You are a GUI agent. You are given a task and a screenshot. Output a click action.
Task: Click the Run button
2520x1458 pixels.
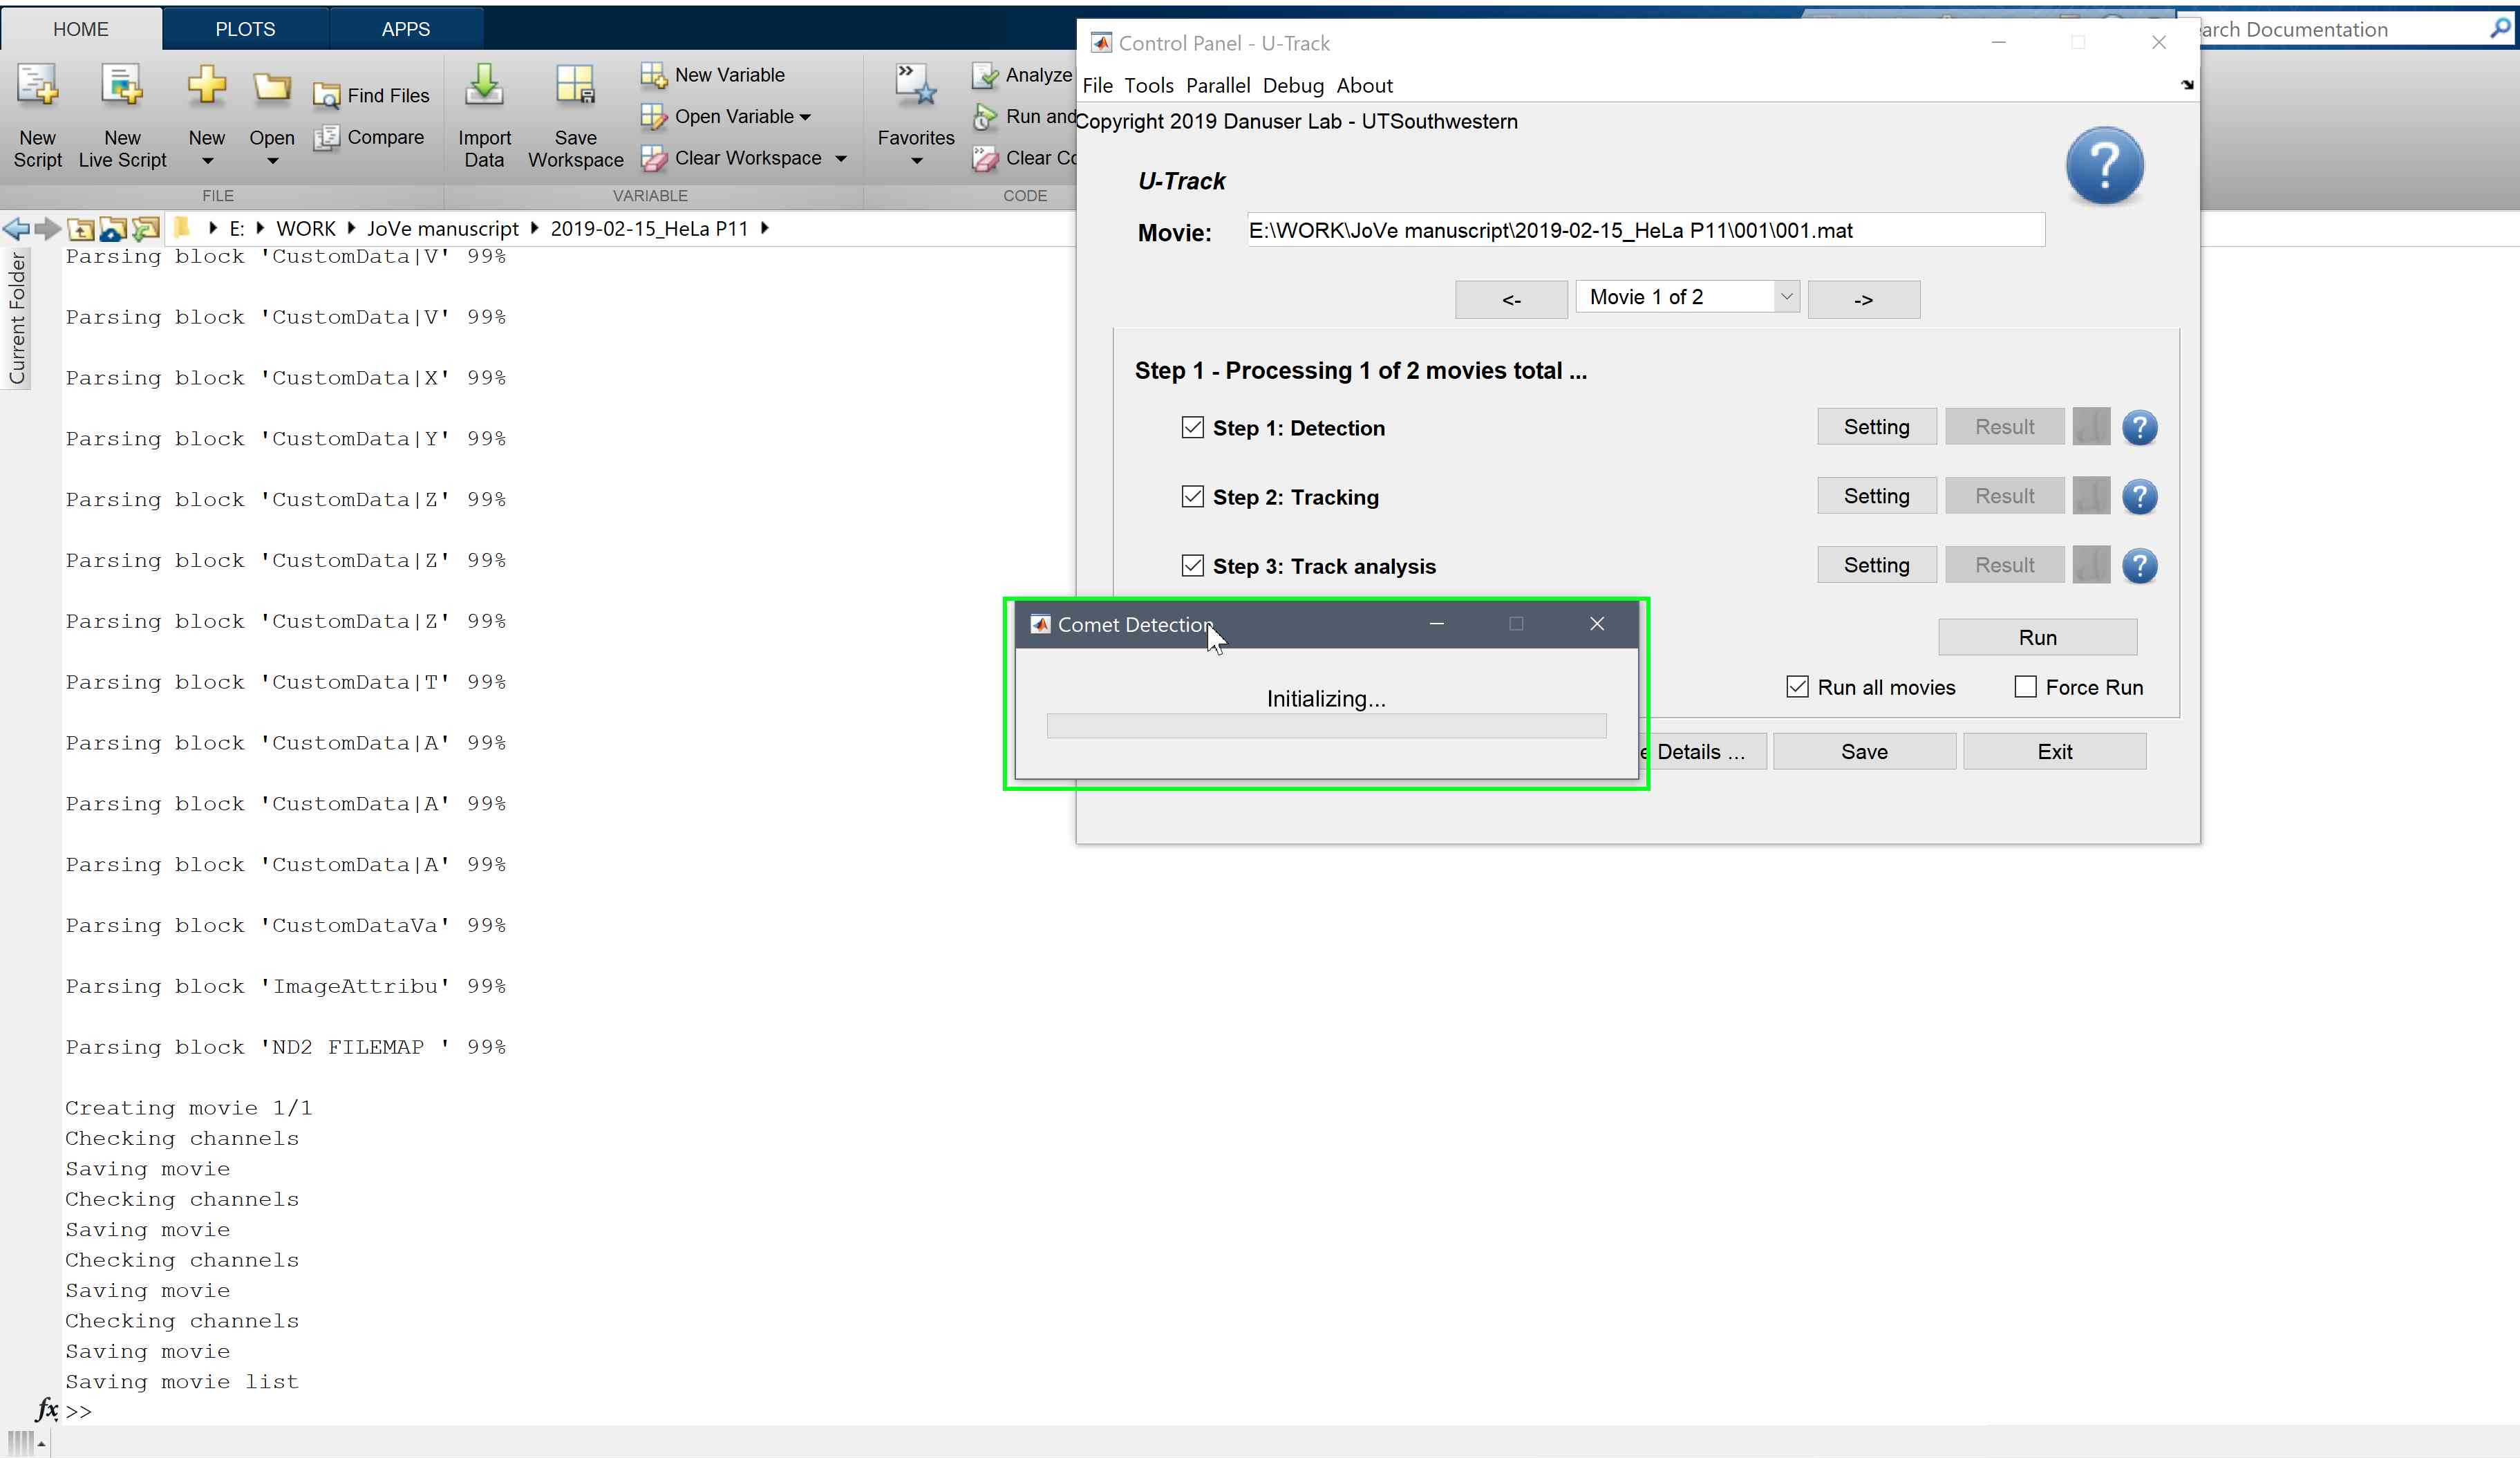point(2037,638)
